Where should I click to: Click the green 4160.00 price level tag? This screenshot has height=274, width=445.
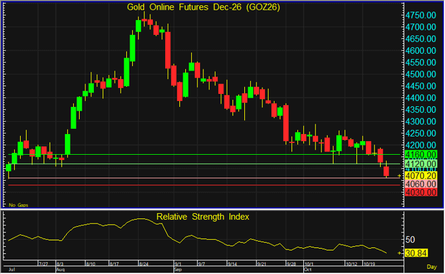(420, 154)
